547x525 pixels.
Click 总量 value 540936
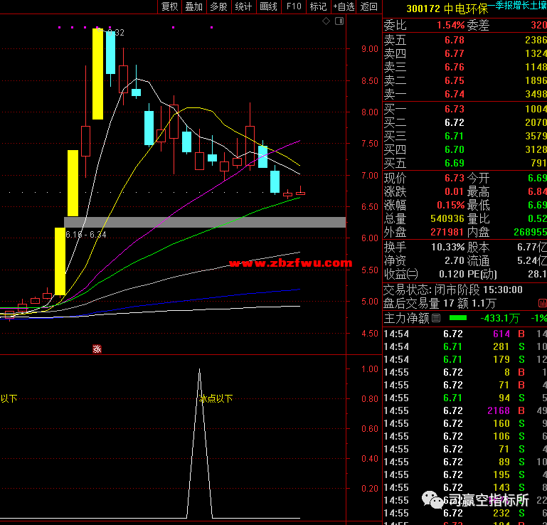point(447,218)
